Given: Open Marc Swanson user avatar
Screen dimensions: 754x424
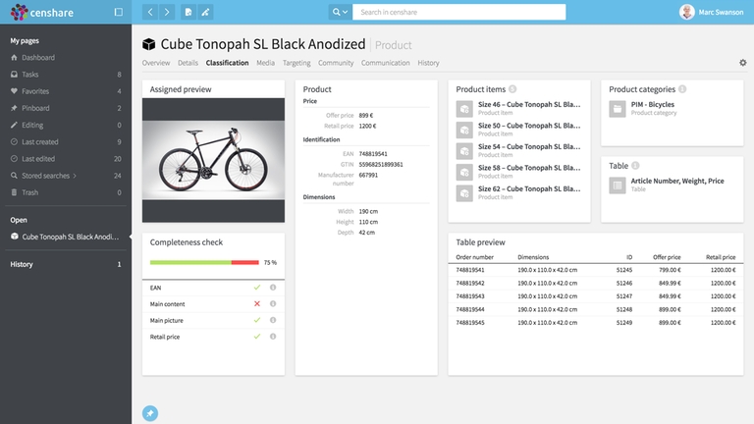Looking at the screenshot, I should coord(686,12).
